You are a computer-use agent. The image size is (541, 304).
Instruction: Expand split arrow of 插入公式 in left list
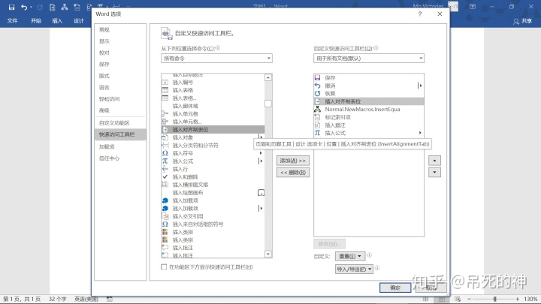click(x=261, y=161)
